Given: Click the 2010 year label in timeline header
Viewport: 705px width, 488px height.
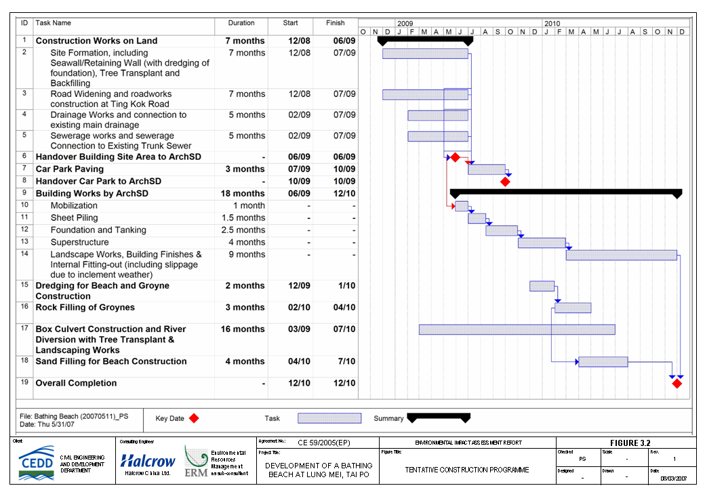Looking at the screenshot, I should click(552, 23).
